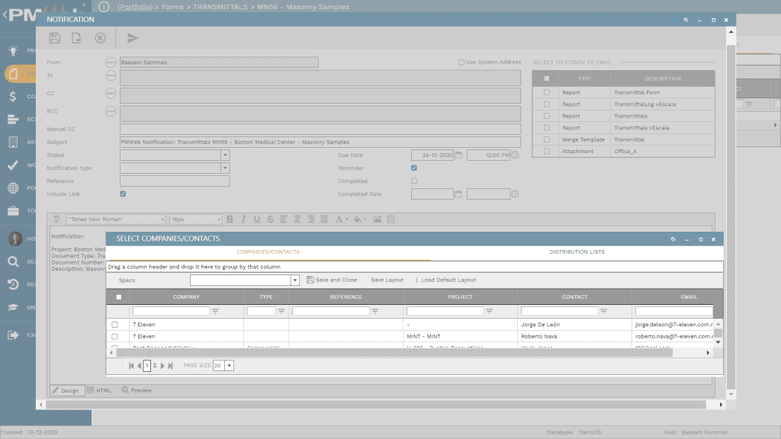
Task: Go to page 2 of contacts
Action: pyautogui.click(x=155, y=366)
